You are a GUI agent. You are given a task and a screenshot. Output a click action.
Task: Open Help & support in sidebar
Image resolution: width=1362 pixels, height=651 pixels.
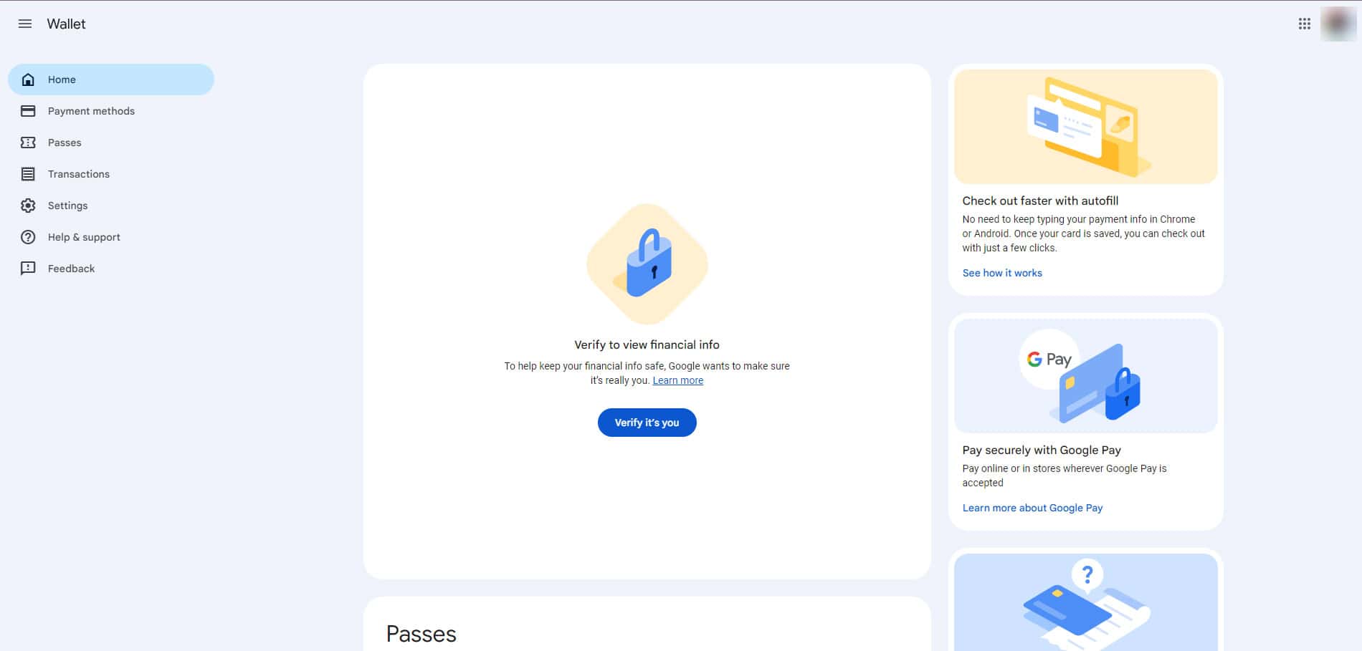pos(111,237)
